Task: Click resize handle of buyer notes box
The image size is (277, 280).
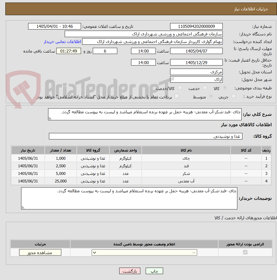Action: (x=23, y=207)
